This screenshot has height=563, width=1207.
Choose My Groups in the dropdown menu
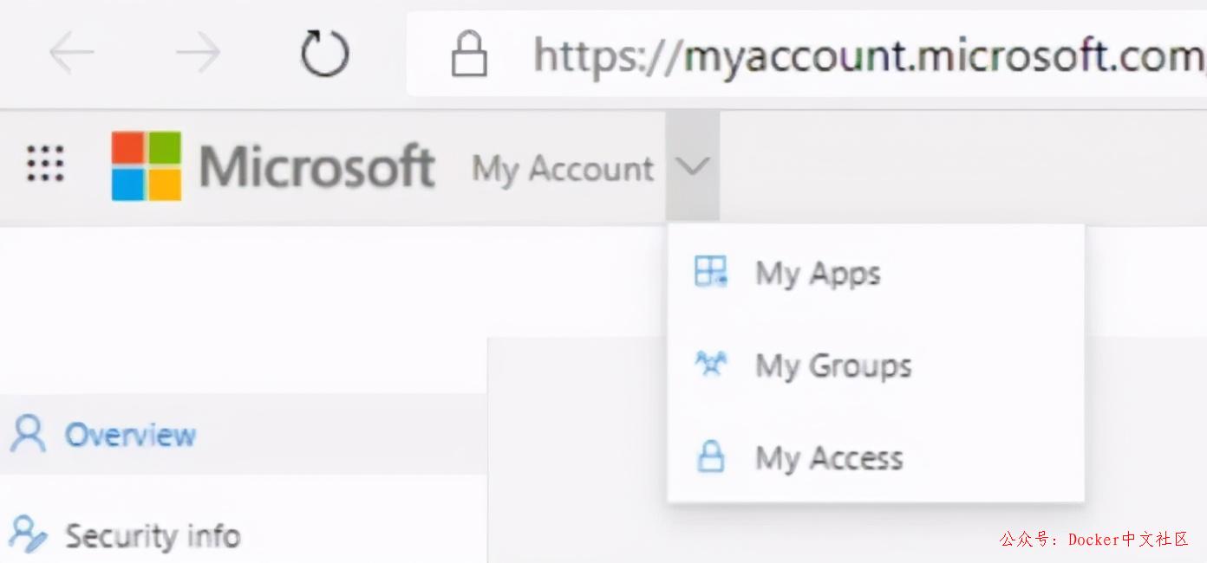point(833,366)
